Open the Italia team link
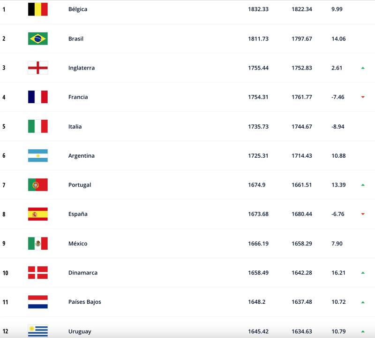The height and width of the screenshot is (338, 375). pos(75,126)
